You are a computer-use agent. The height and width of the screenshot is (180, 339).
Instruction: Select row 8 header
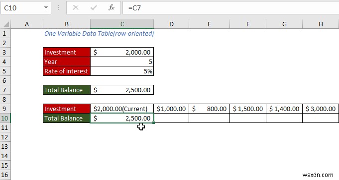tap(5, 100)
